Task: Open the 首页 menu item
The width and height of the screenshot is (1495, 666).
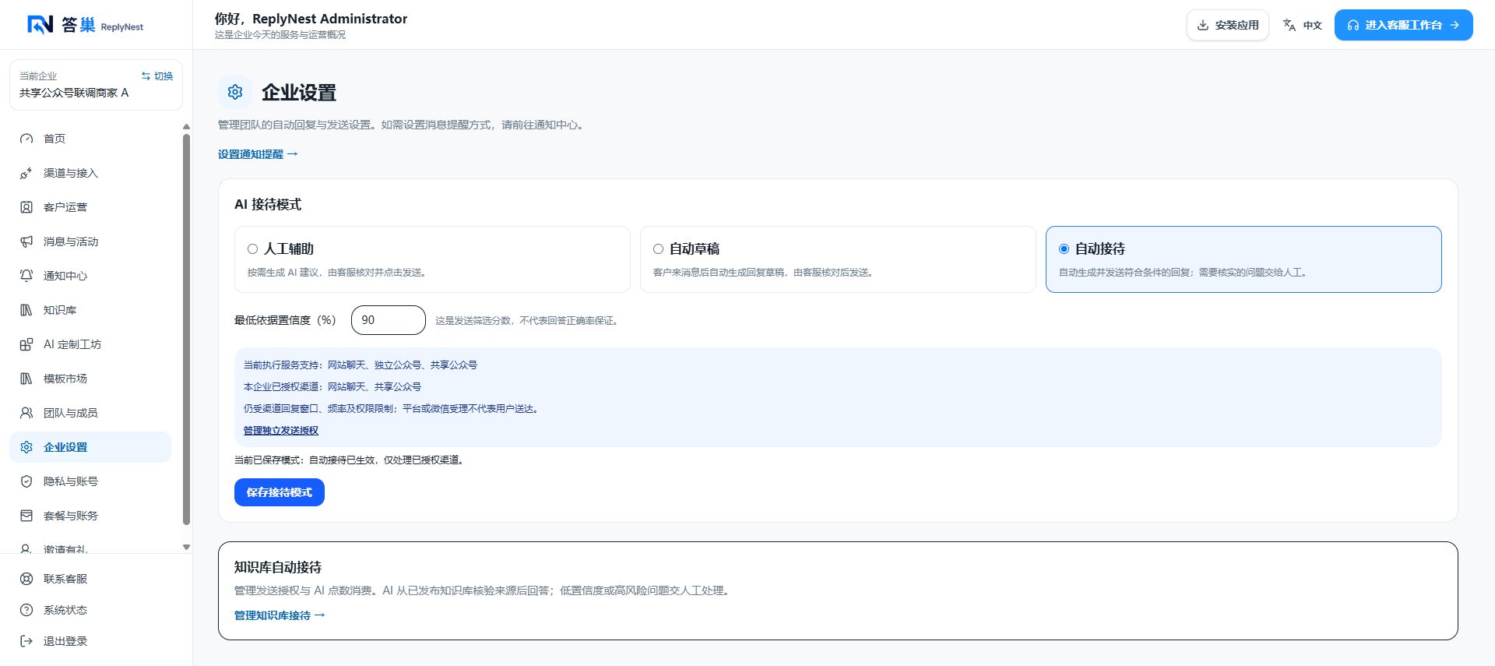Action: pyautogui.click(x=90, y=139)
